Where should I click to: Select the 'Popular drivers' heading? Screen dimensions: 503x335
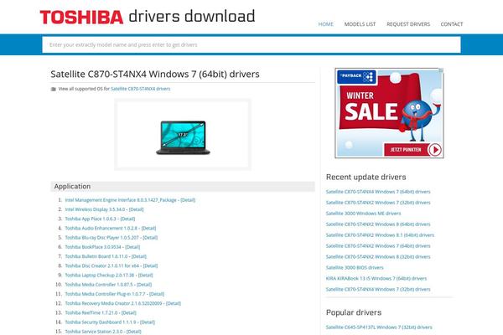coord(354,312)
